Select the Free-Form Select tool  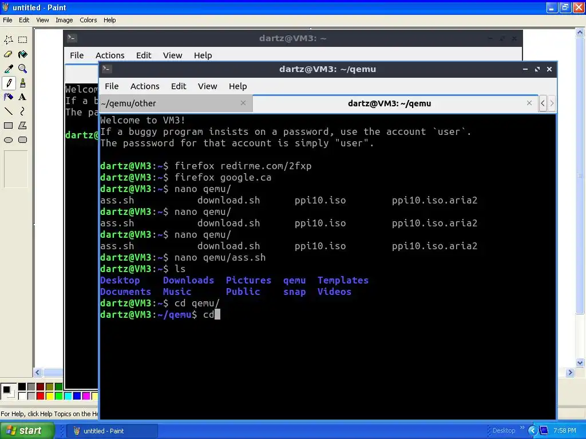click(9, 39)
